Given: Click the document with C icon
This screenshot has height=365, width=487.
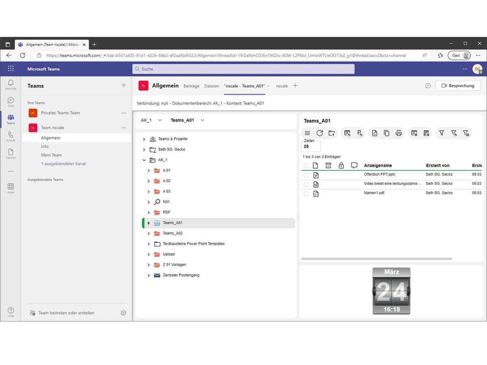Looking at the screenshot, I should [x=375, y=133].
